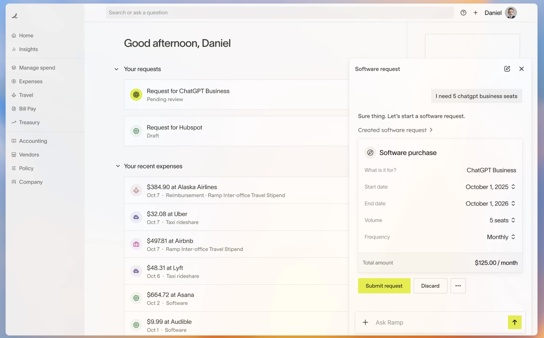Click the Lyft car icon

136,271
